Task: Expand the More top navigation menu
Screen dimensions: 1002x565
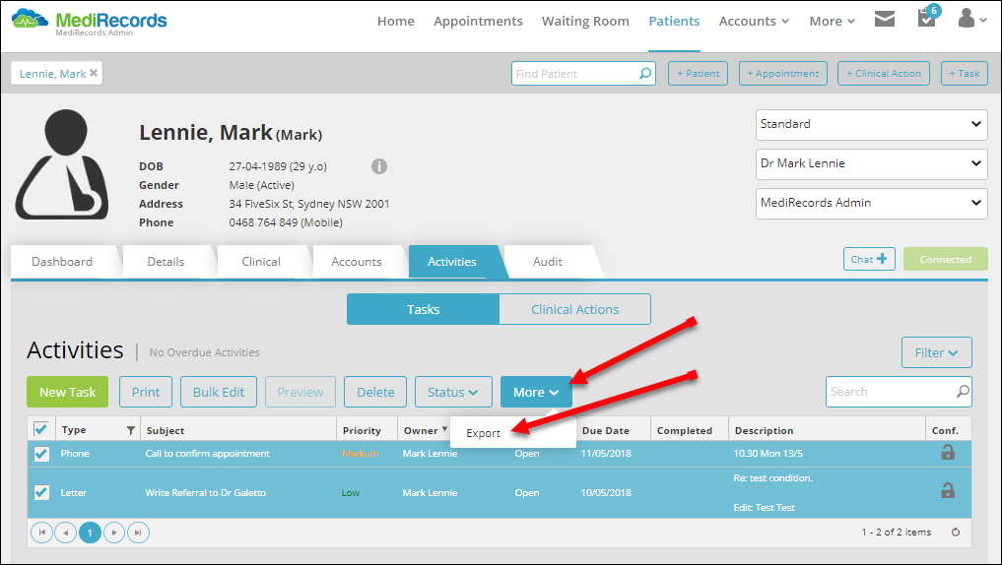Action: click(x=832, y=21)
